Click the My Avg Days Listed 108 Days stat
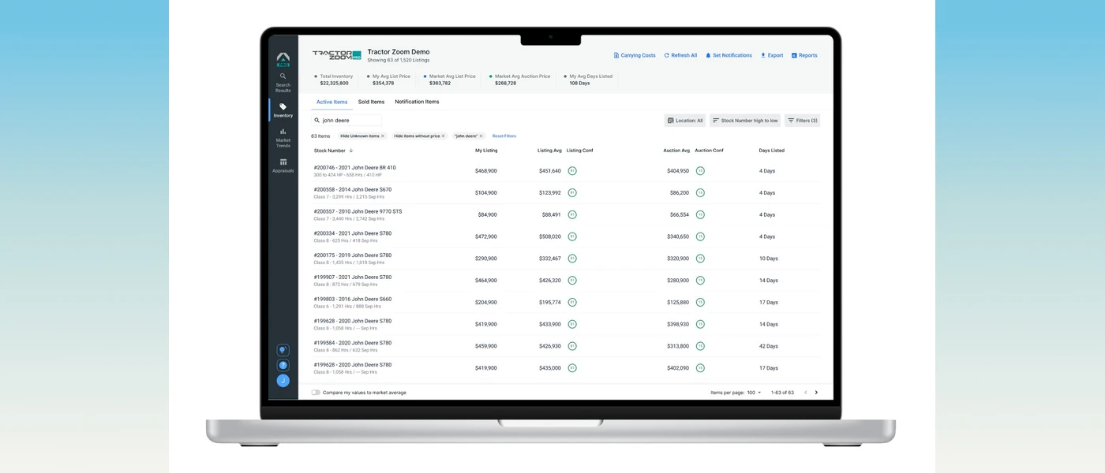 pos(586,80)
